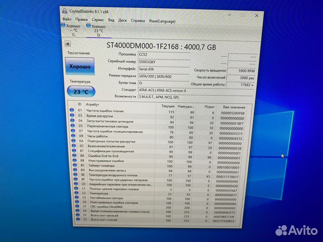Viewport: 323px width, 242px height.
Task: Open the Сервис menu
Action: tap(98, 20)
